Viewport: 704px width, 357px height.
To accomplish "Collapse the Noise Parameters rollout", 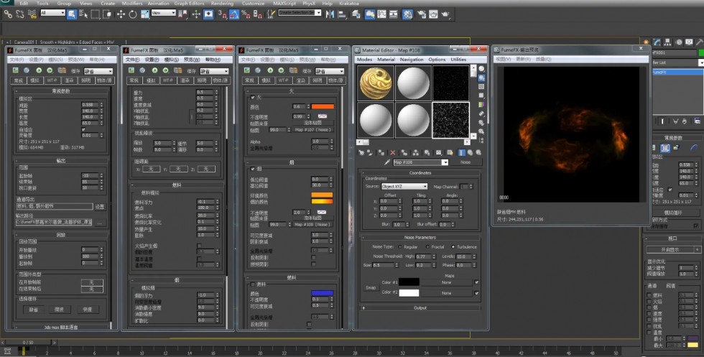I will tap(420, 237).
